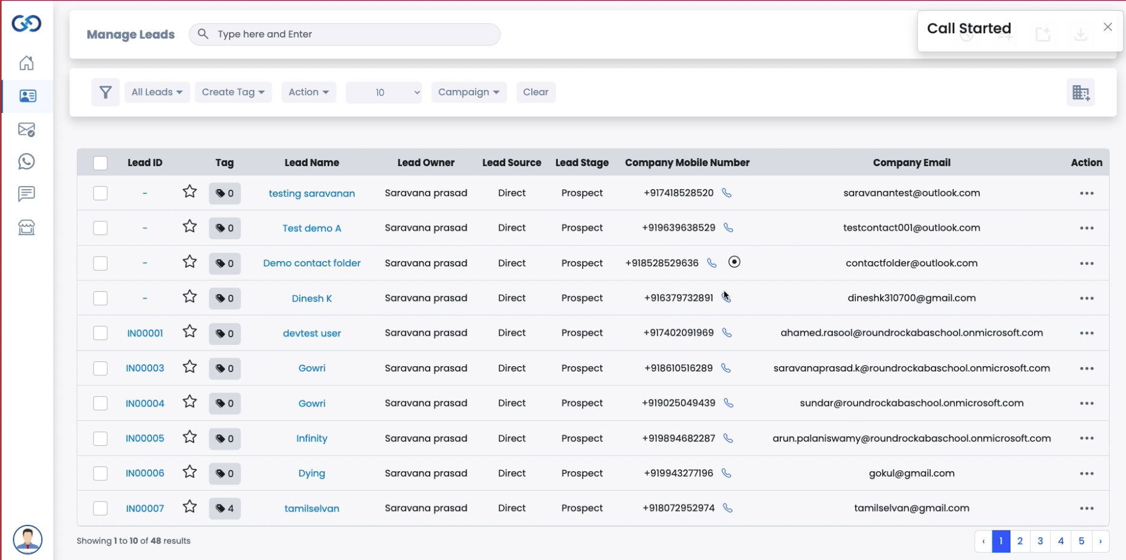Go to page 2 of results
The image size is (1126, 560).
point(1020,541)
